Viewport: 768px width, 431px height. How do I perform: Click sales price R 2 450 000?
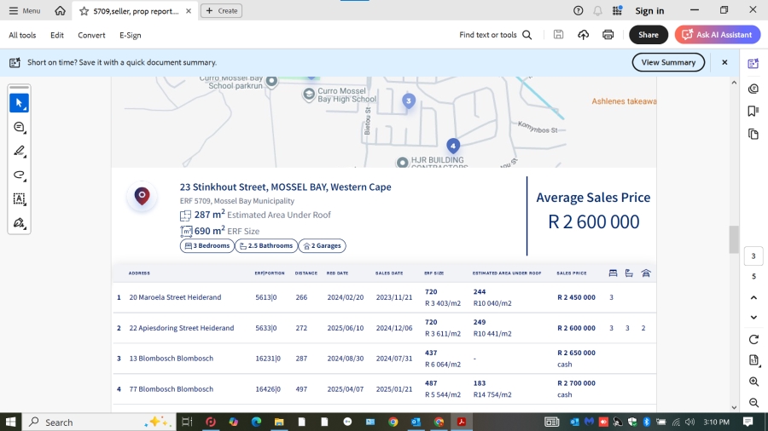pyautogui.click(x=576, y=297)
